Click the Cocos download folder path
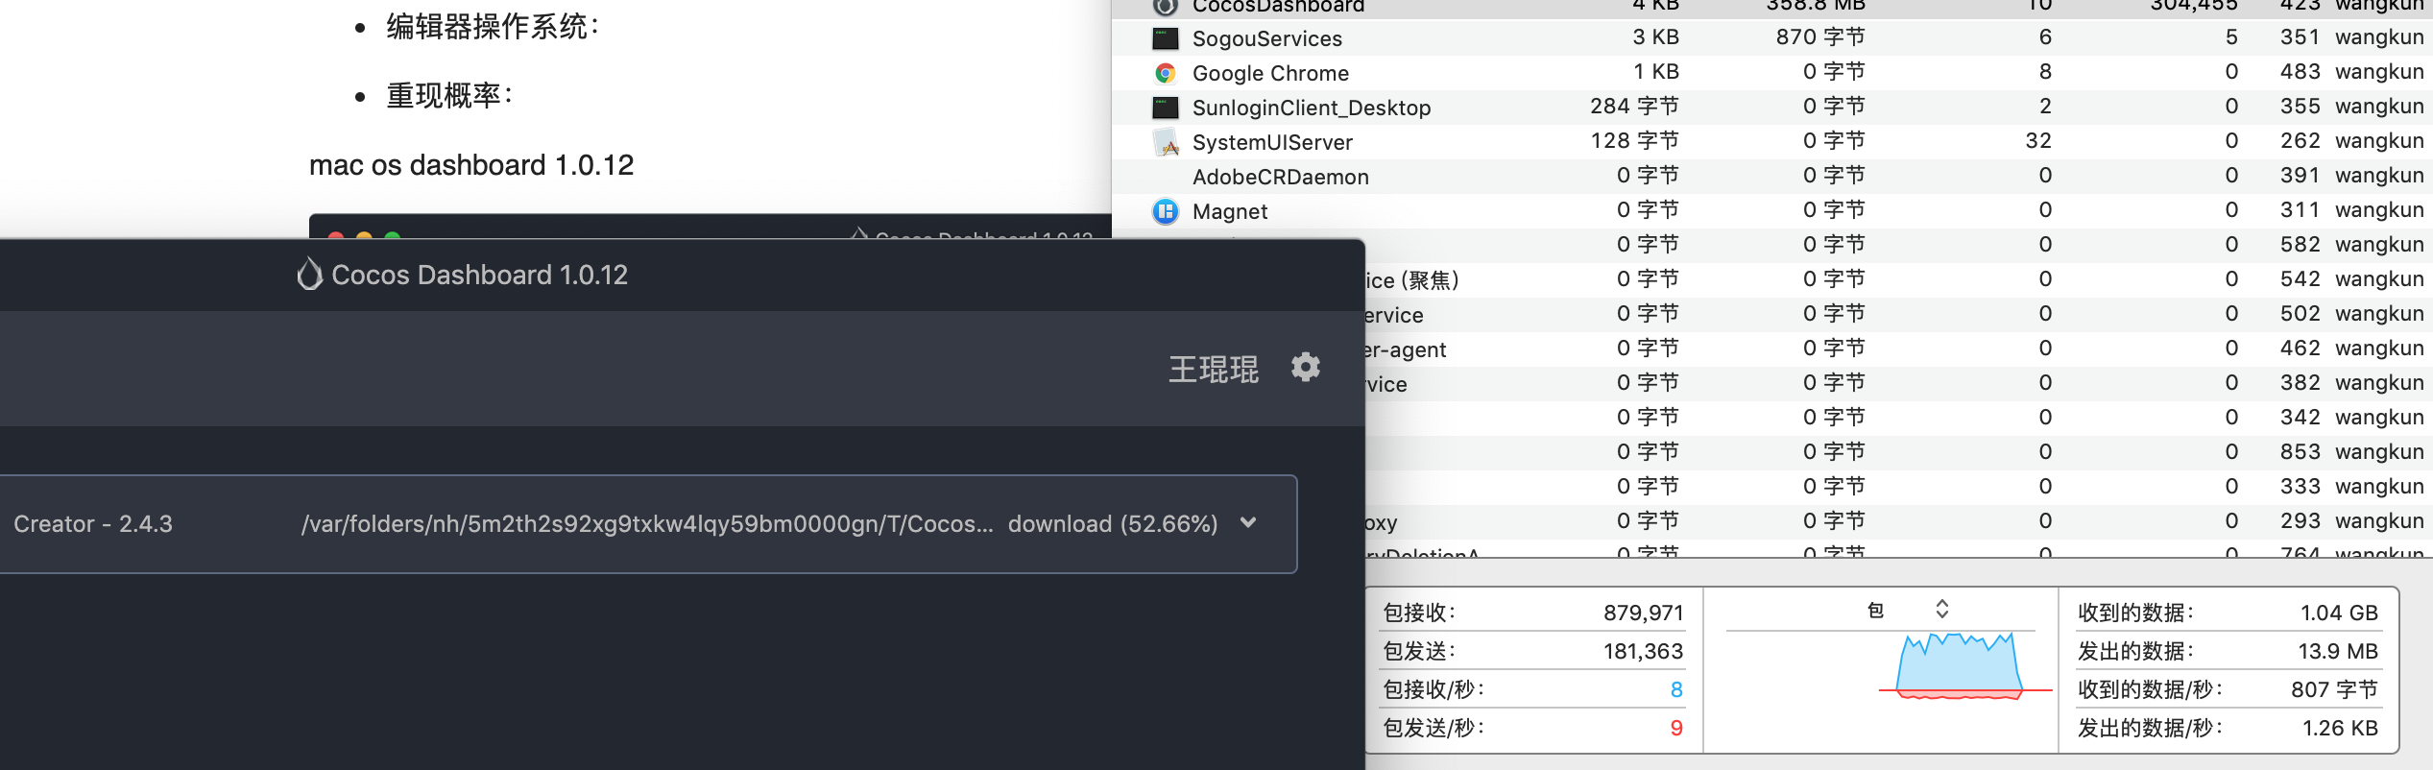This screenshot has height=770, width=2433. tap(646, 524)
